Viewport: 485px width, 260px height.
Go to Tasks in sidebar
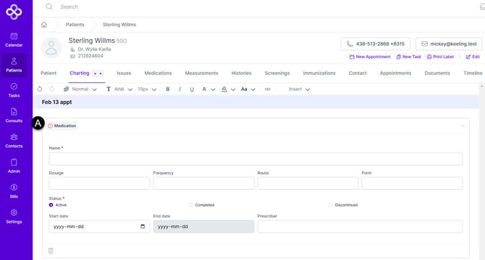14,90
